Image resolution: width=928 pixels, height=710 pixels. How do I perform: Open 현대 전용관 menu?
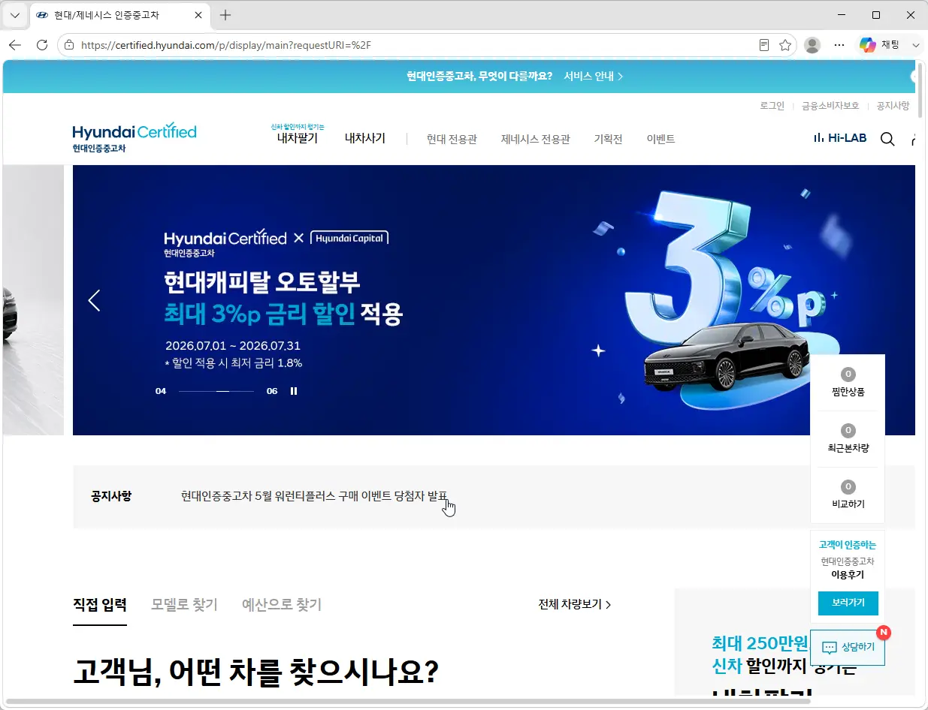point(452,139)
